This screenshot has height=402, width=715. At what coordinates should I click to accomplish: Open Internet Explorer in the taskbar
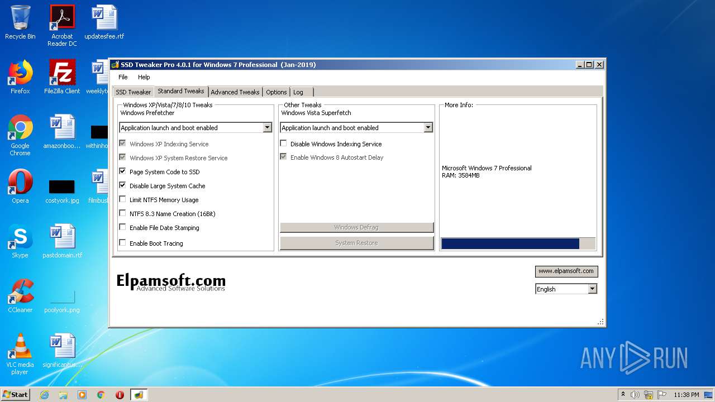45,395
